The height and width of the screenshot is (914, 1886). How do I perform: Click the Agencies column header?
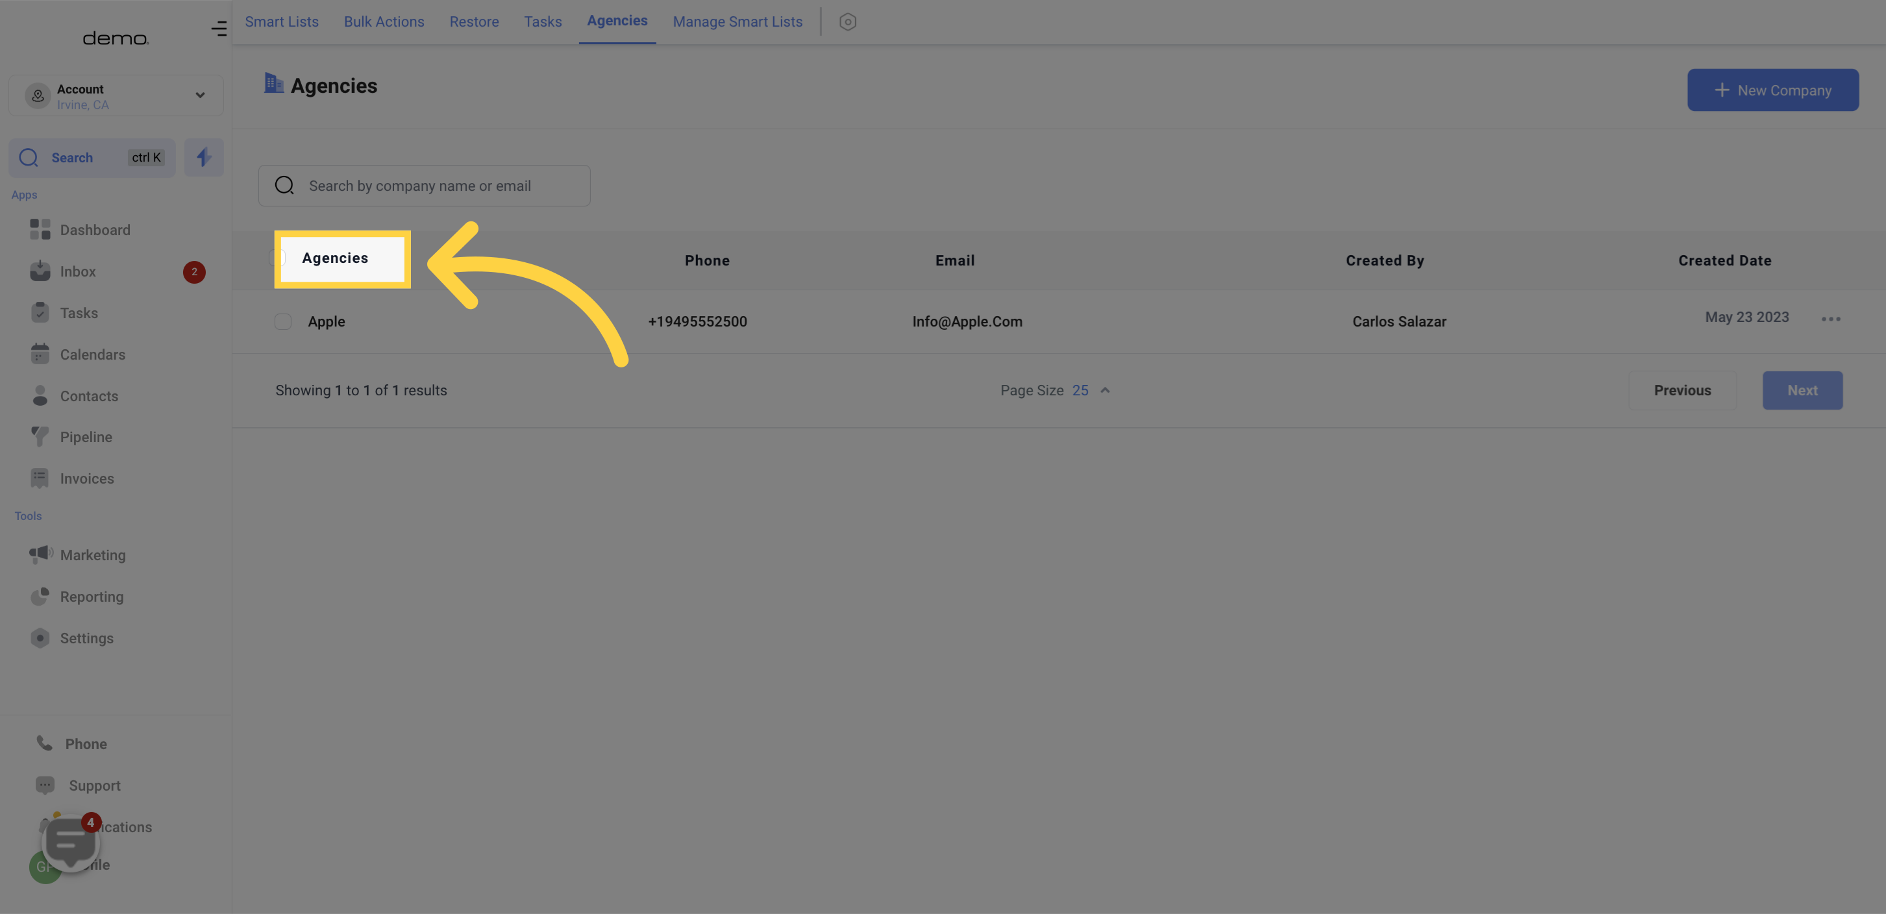(335, 258)
